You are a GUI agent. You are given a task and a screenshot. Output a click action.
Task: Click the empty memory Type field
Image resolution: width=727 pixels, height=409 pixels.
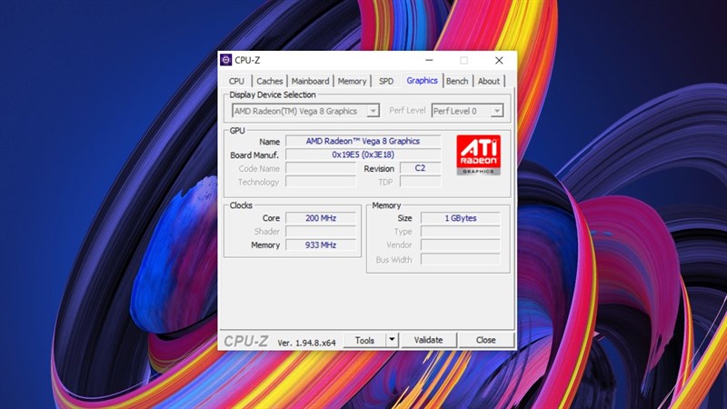(x=461, y=232)
